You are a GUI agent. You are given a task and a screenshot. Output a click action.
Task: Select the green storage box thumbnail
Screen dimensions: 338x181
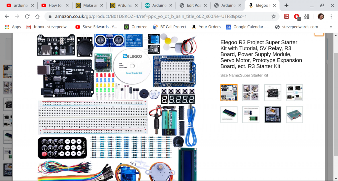click(294, 114)
